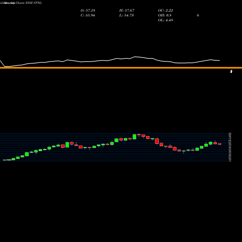The height and width of the screenshot is (242, 242).
Task: Select the open value 'O: 57.18'
Action: pos(88,11)
